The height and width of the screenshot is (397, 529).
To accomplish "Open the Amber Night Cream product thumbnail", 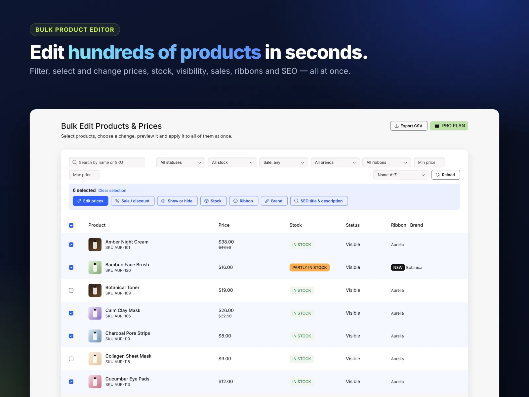I will coord(95,244).
